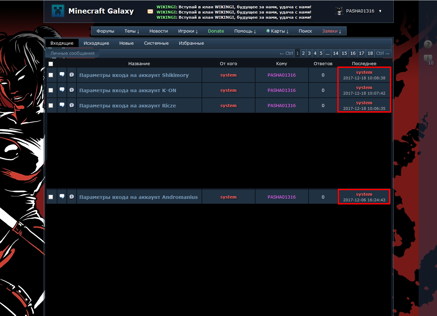Image resolution: width=437 pixels, height=316 pixels.
Task: Open message about Andromanius account login
Action: click(139, 197)
